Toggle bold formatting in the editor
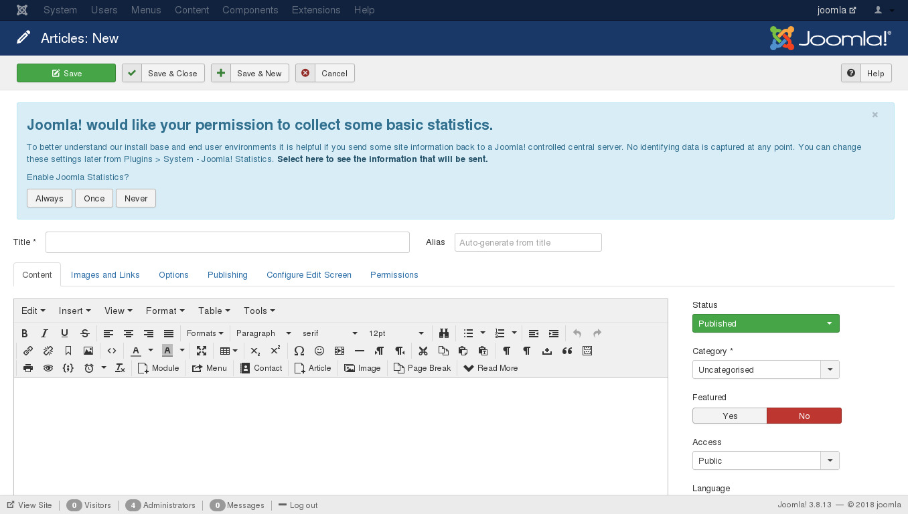The image size is (908, 514). pos(25,333)
